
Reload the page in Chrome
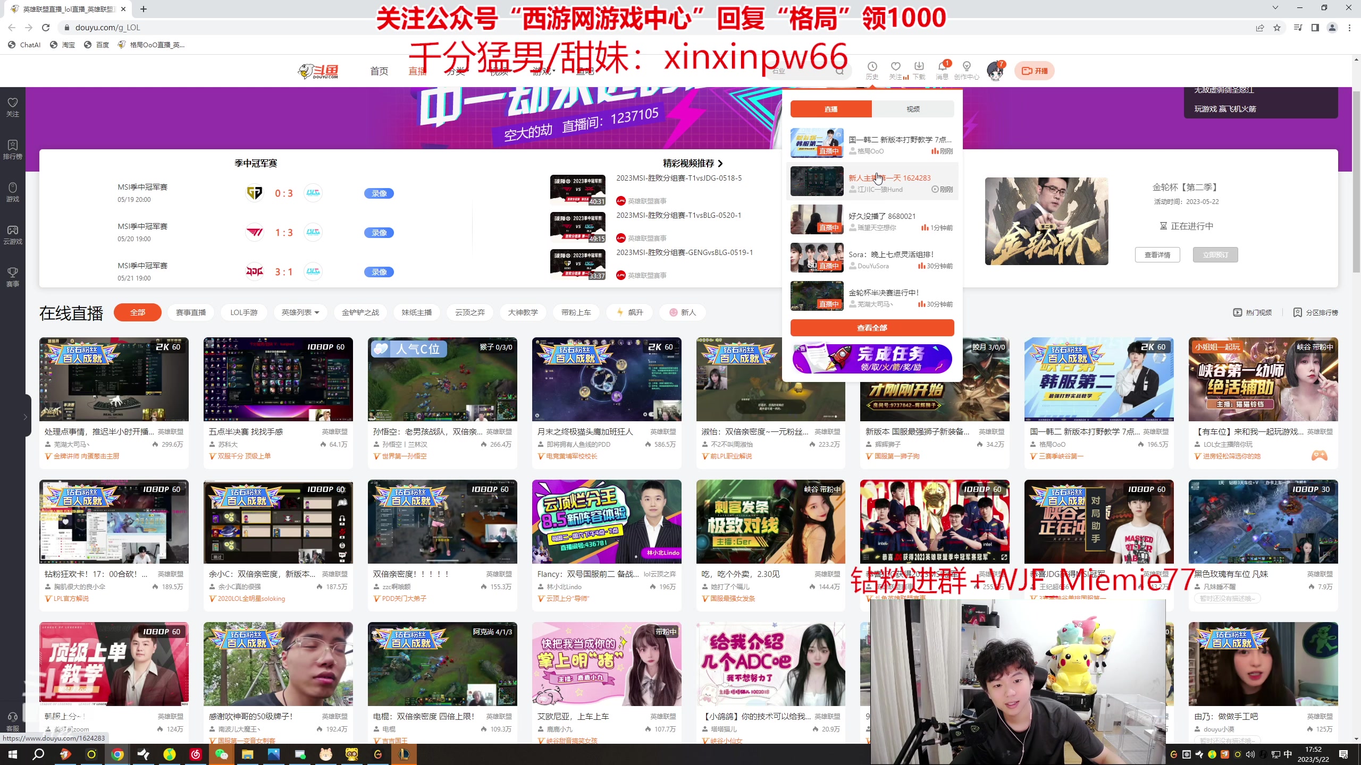(x=46, y=28)
